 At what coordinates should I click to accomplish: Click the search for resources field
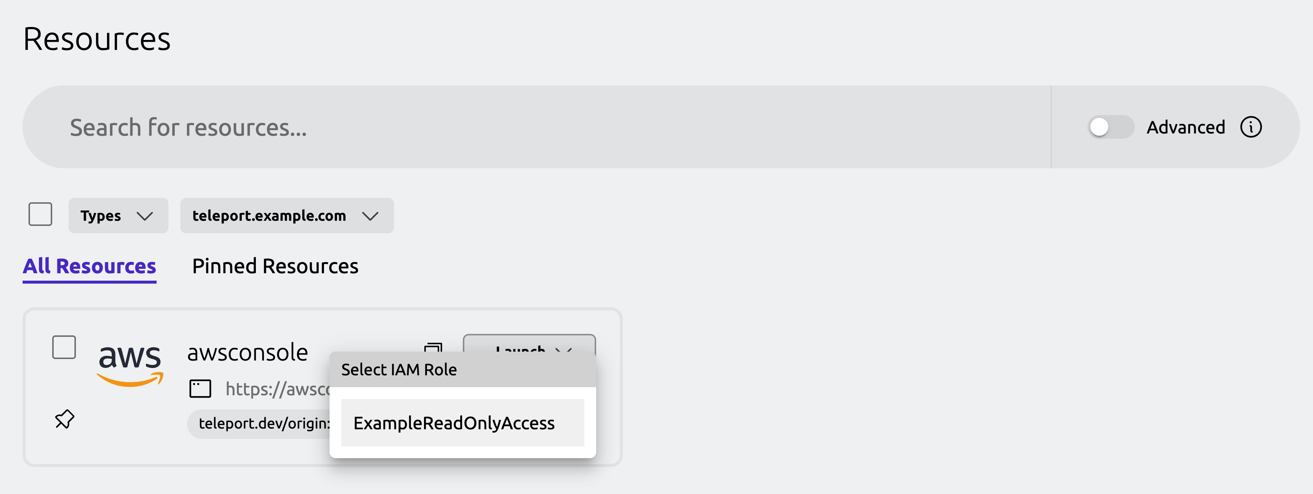pyautogui.click(x=459, y=127)
